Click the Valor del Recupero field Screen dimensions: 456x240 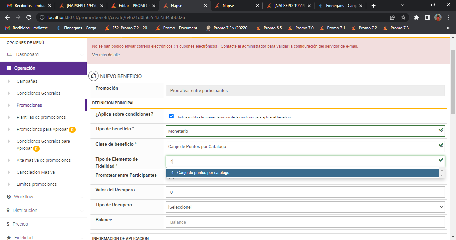[x=305, y=192]
